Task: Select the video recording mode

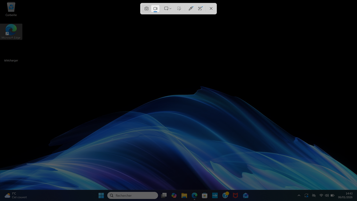Action: (x=155, y=8)
